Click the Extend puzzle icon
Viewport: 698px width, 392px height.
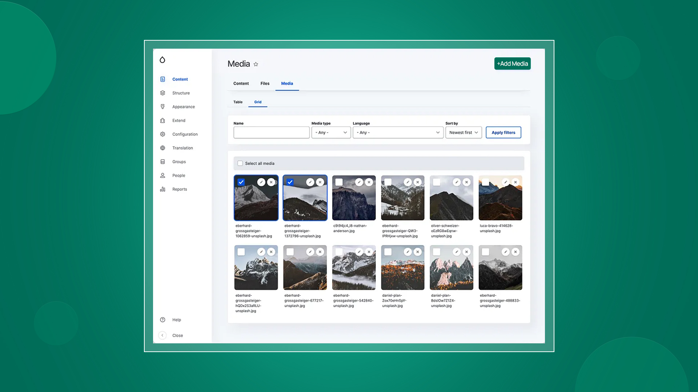(163, 121)
